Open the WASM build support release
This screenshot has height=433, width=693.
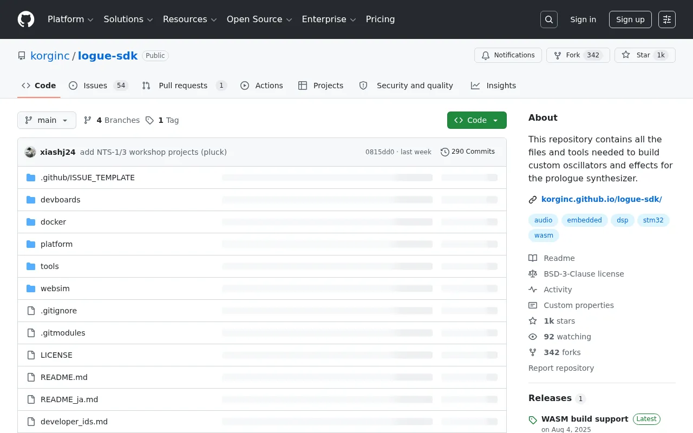coord(585,419)
